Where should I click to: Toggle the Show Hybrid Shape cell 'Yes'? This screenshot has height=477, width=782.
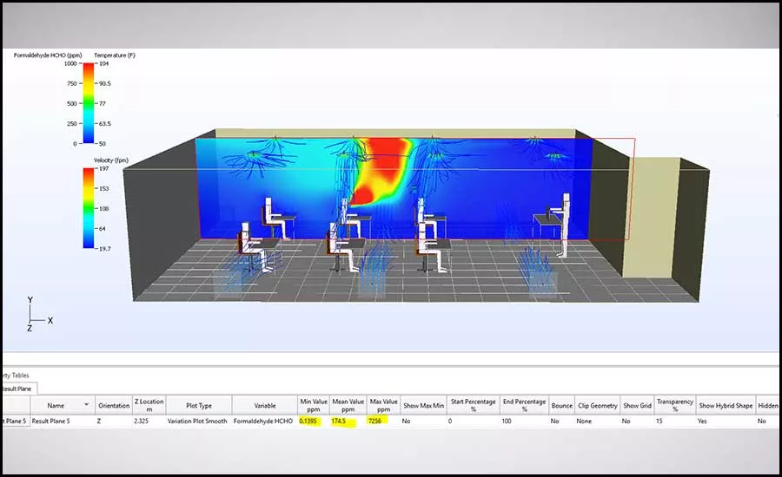(726, 421)
